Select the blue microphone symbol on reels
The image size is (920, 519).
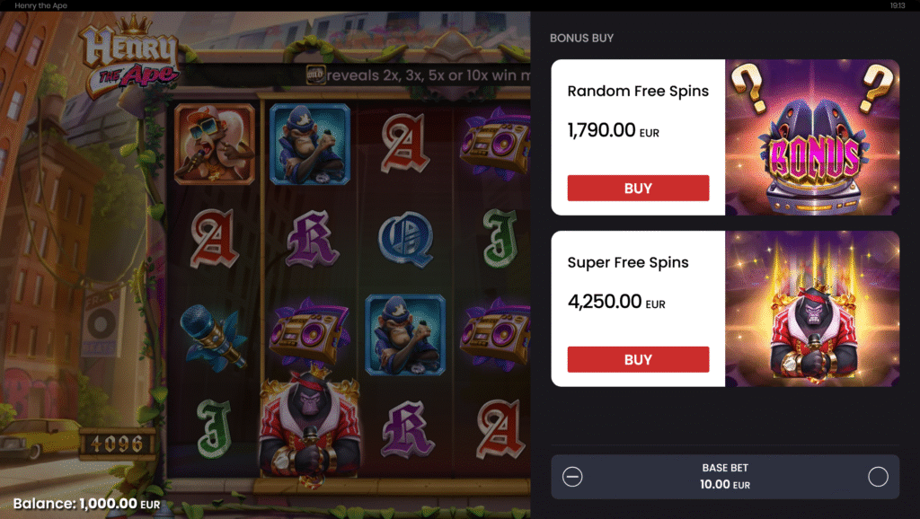click(212, 338)
